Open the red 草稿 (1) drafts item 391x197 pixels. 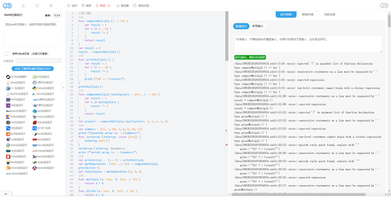point(103,5)
